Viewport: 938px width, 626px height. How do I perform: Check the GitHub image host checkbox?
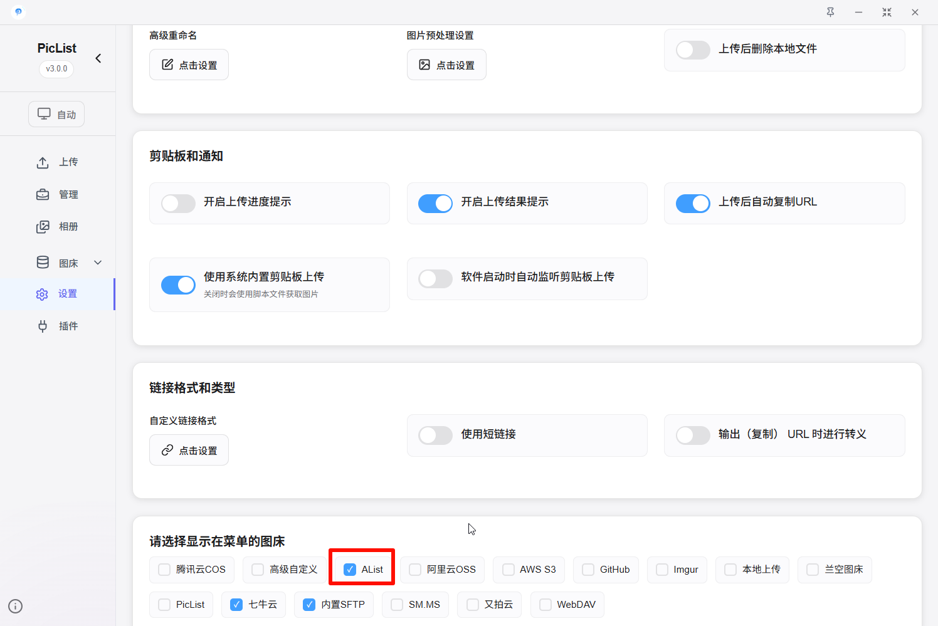[588, 570]
